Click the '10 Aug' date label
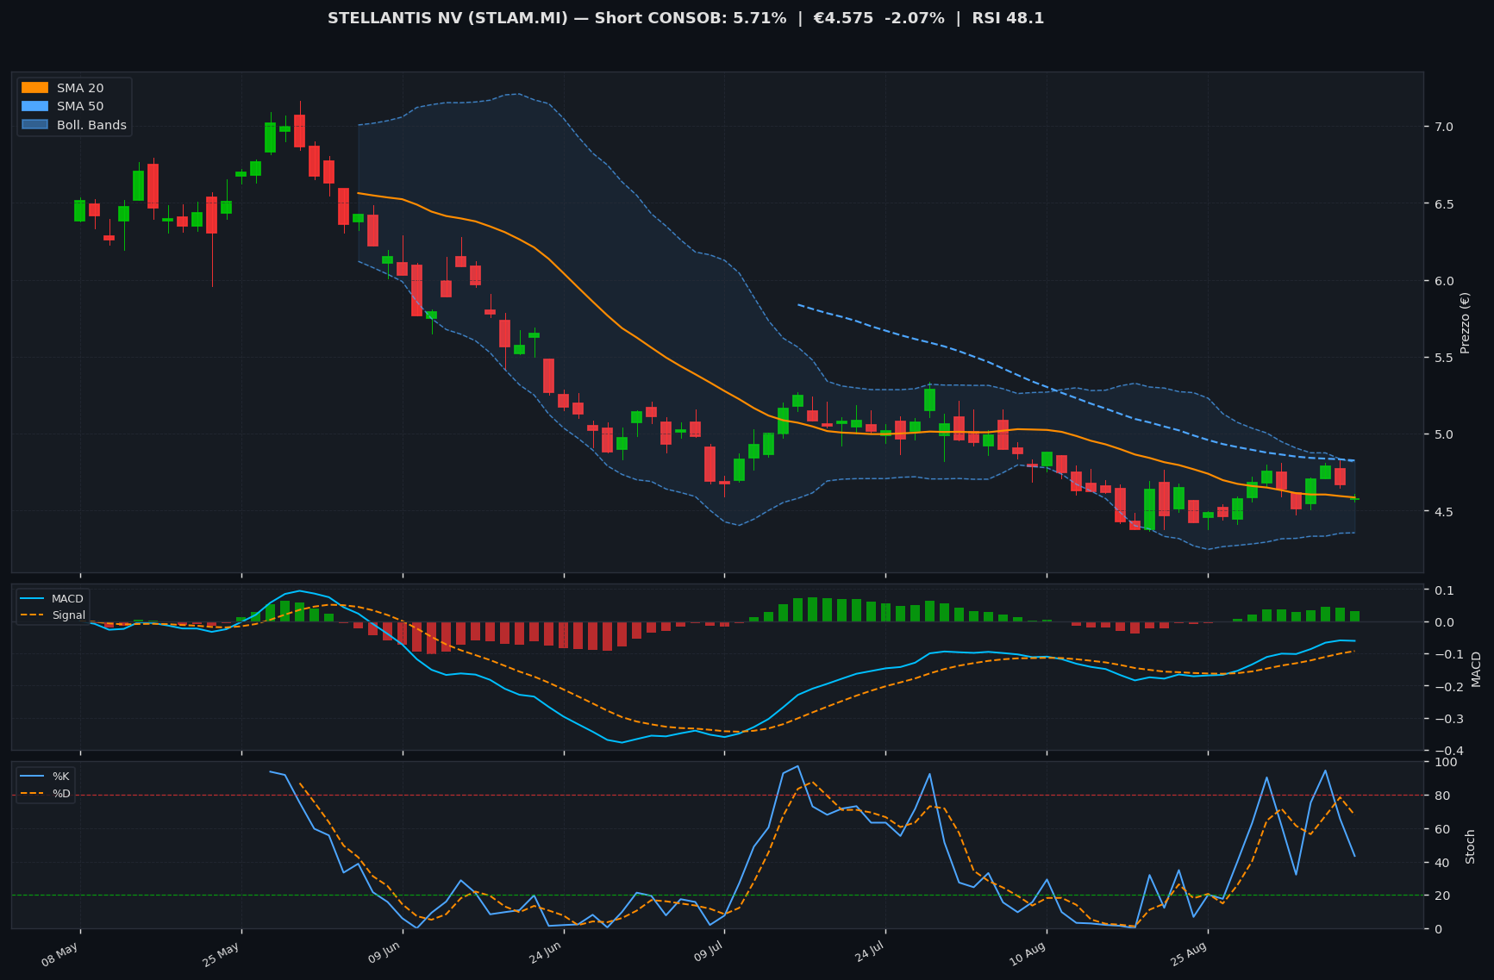1494x980 pixels. point(1028,954)
